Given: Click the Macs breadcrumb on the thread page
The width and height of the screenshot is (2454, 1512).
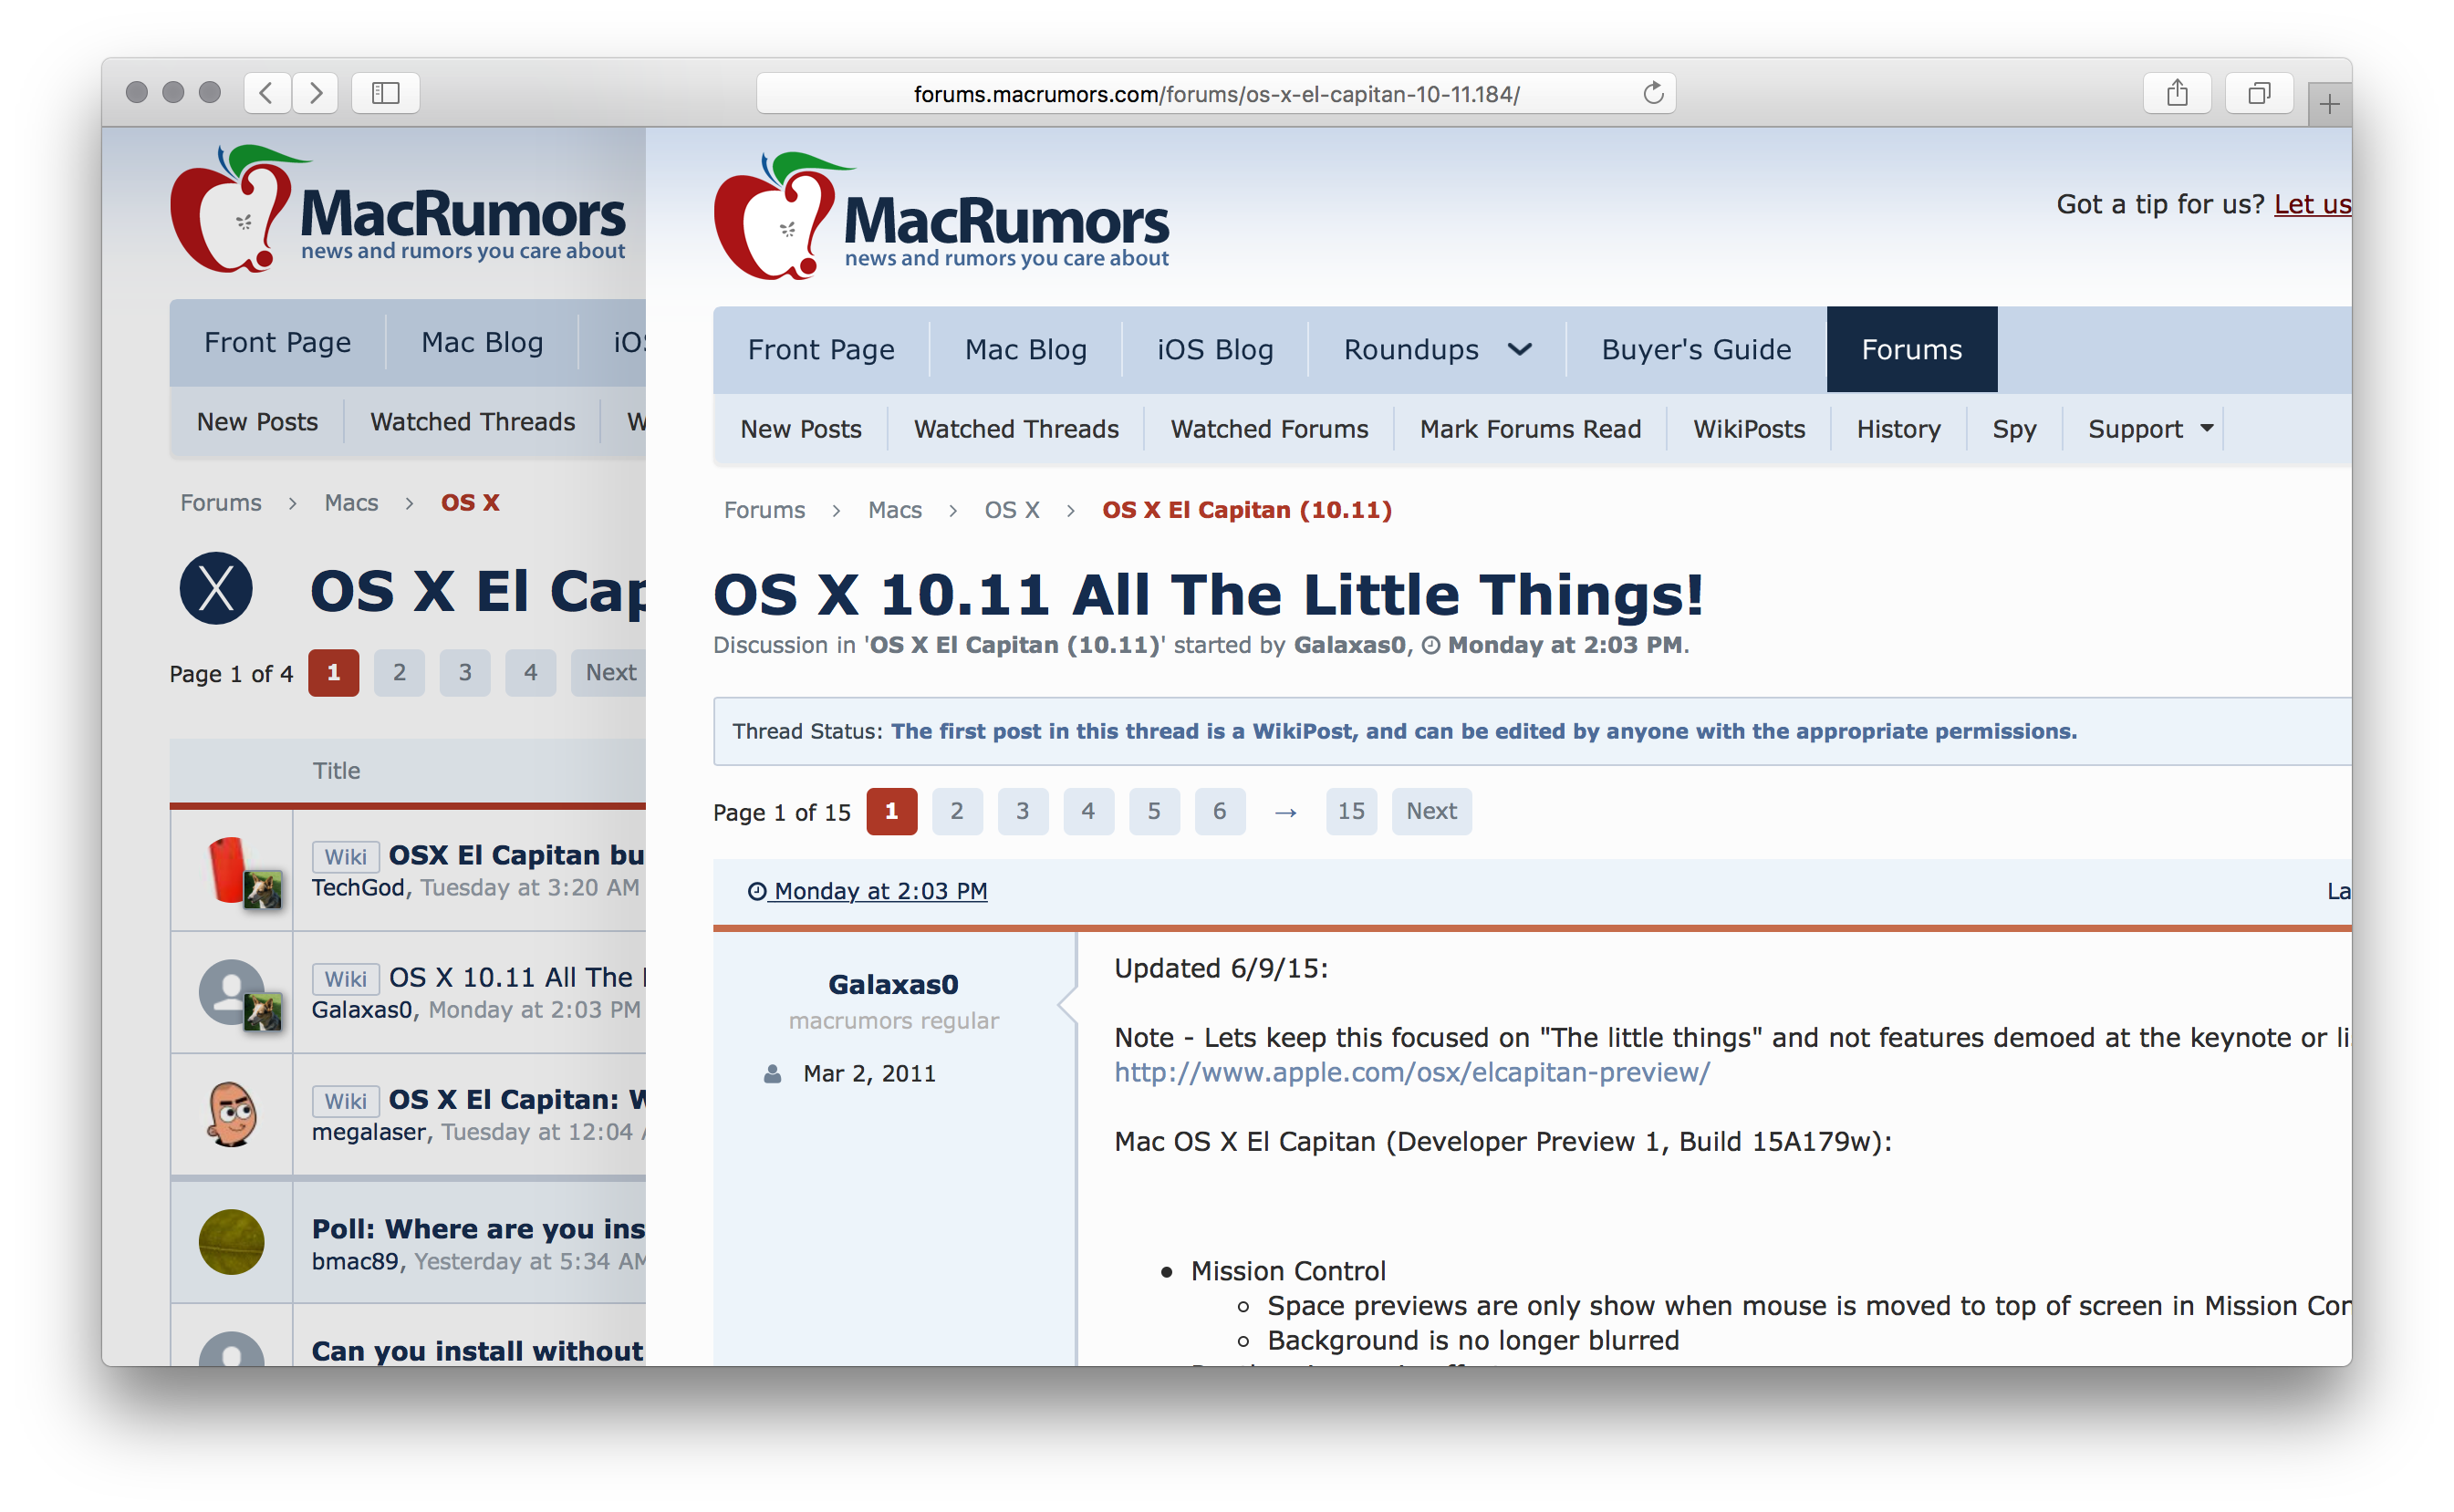Looking at the screenshot, I should [x=894, y=510].
